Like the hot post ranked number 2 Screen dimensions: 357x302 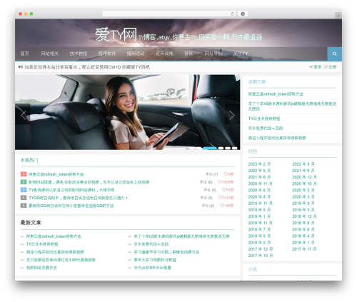tap(226, 182)
